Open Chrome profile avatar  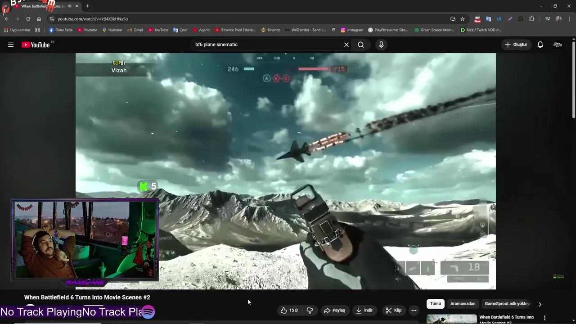(558, 19)
